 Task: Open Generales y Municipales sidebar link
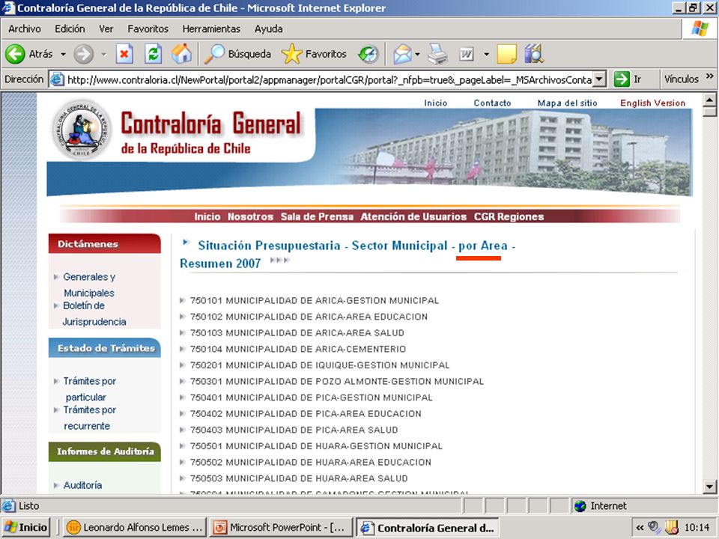point(89,284)
